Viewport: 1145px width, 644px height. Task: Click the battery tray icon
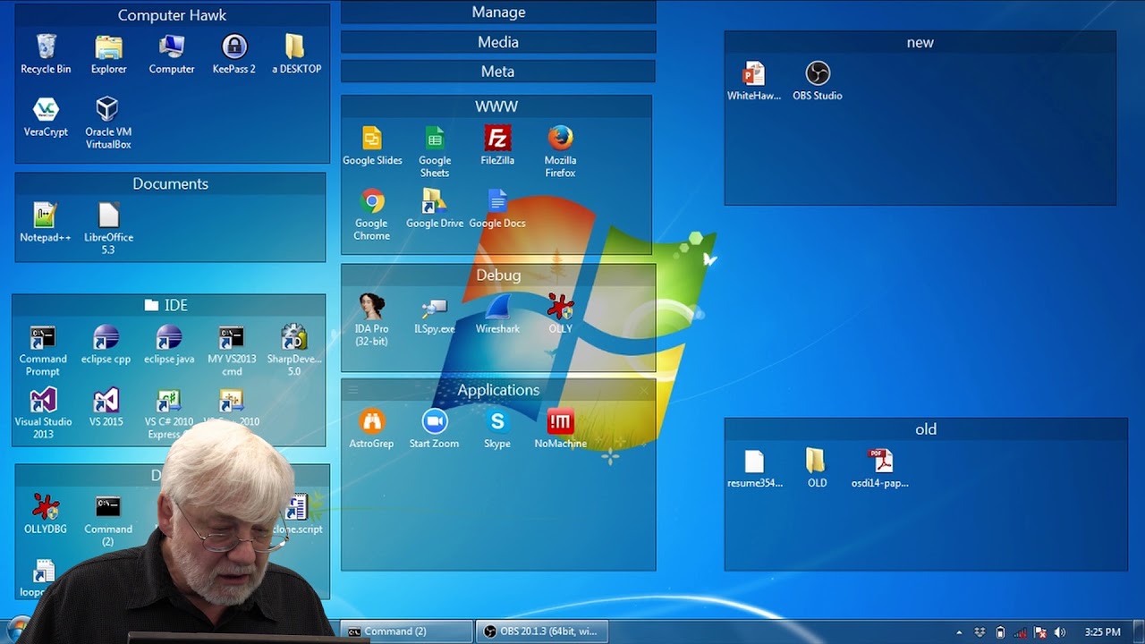click(1000, 632)
